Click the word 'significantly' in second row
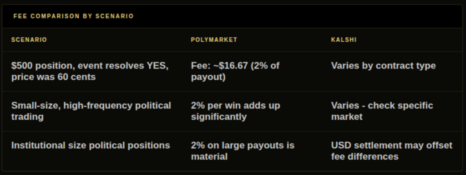This screenshot has width=466, height=175. (x=219, y=117)
